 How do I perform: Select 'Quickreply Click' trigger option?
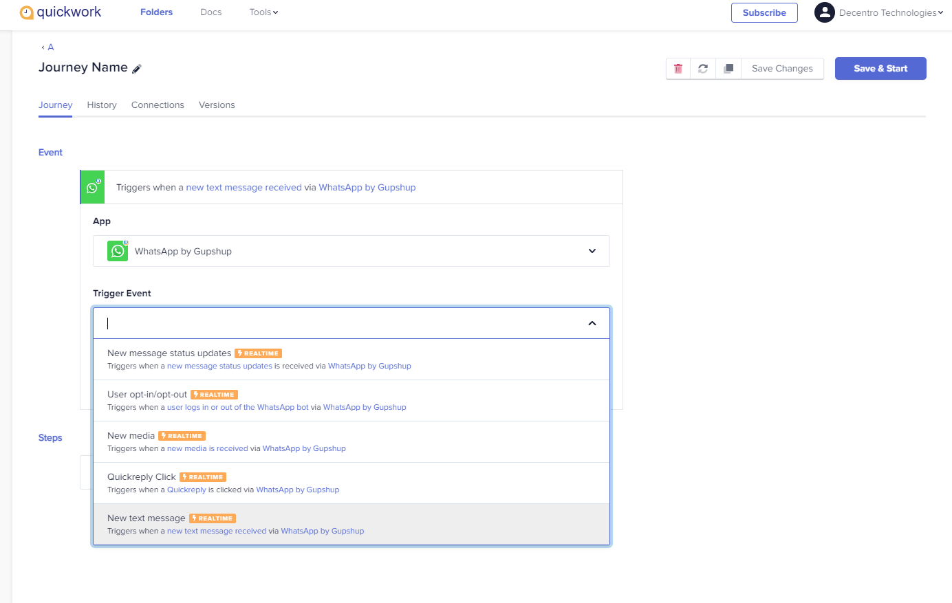[351, 483]
